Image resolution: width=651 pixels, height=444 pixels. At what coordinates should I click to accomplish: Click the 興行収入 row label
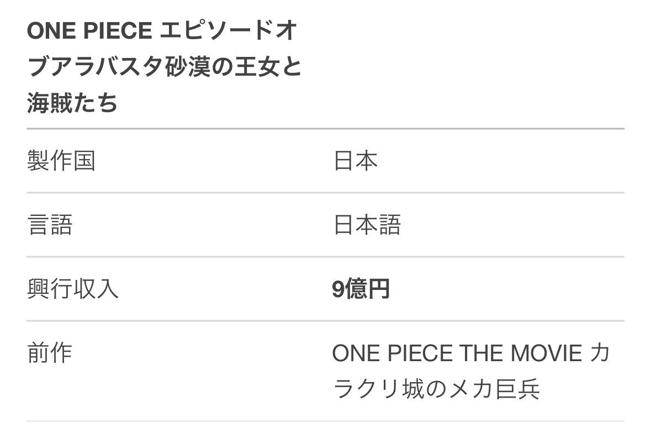[72, 289]
